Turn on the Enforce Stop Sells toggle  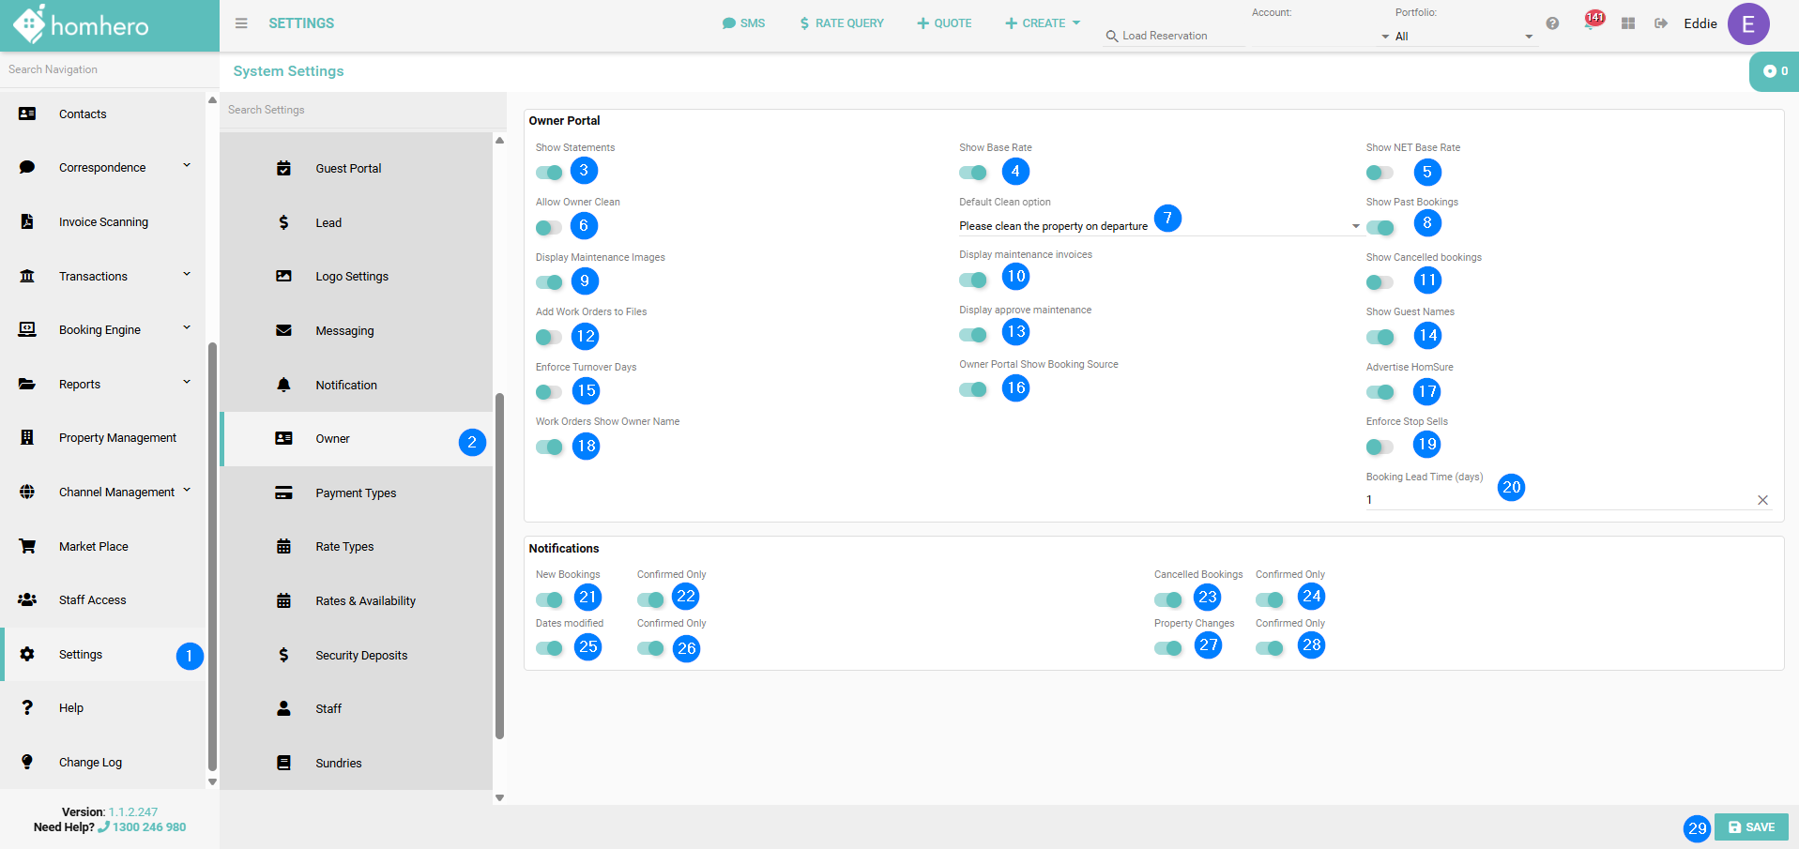(x=1380, y=447)
